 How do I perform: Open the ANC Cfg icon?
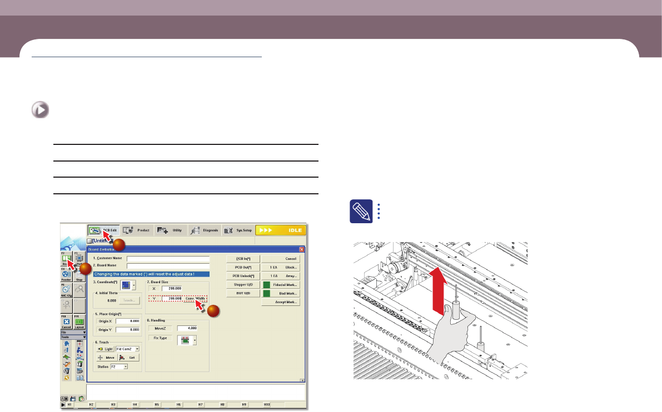(66, 290)
